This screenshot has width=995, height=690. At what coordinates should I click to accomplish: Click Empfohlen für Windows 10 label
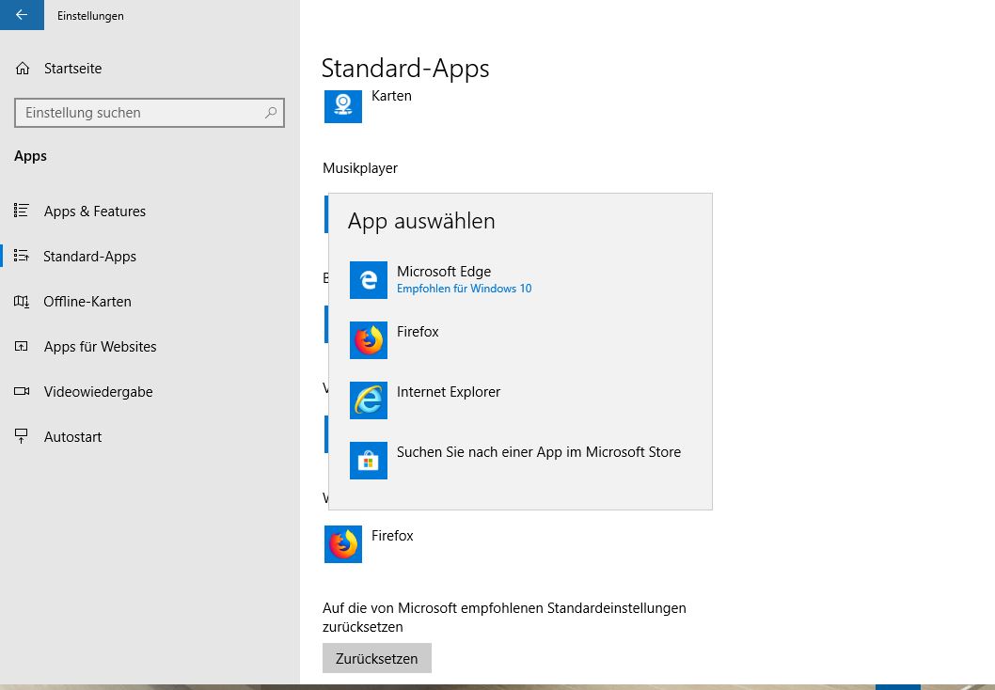(x=464, y=289)
